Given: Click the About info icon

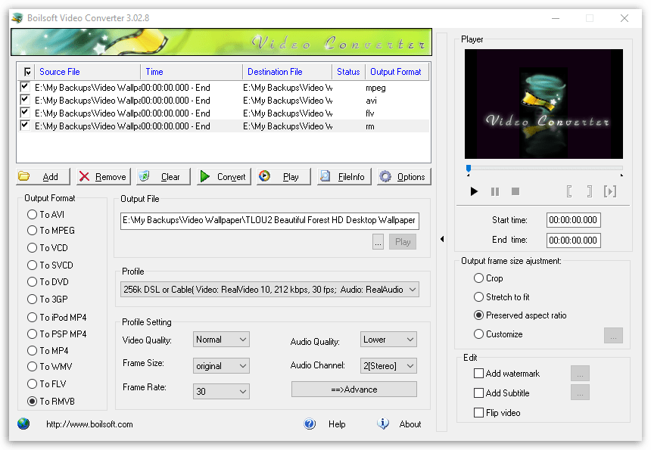Looking at the screenshot, I should [383, 424].
